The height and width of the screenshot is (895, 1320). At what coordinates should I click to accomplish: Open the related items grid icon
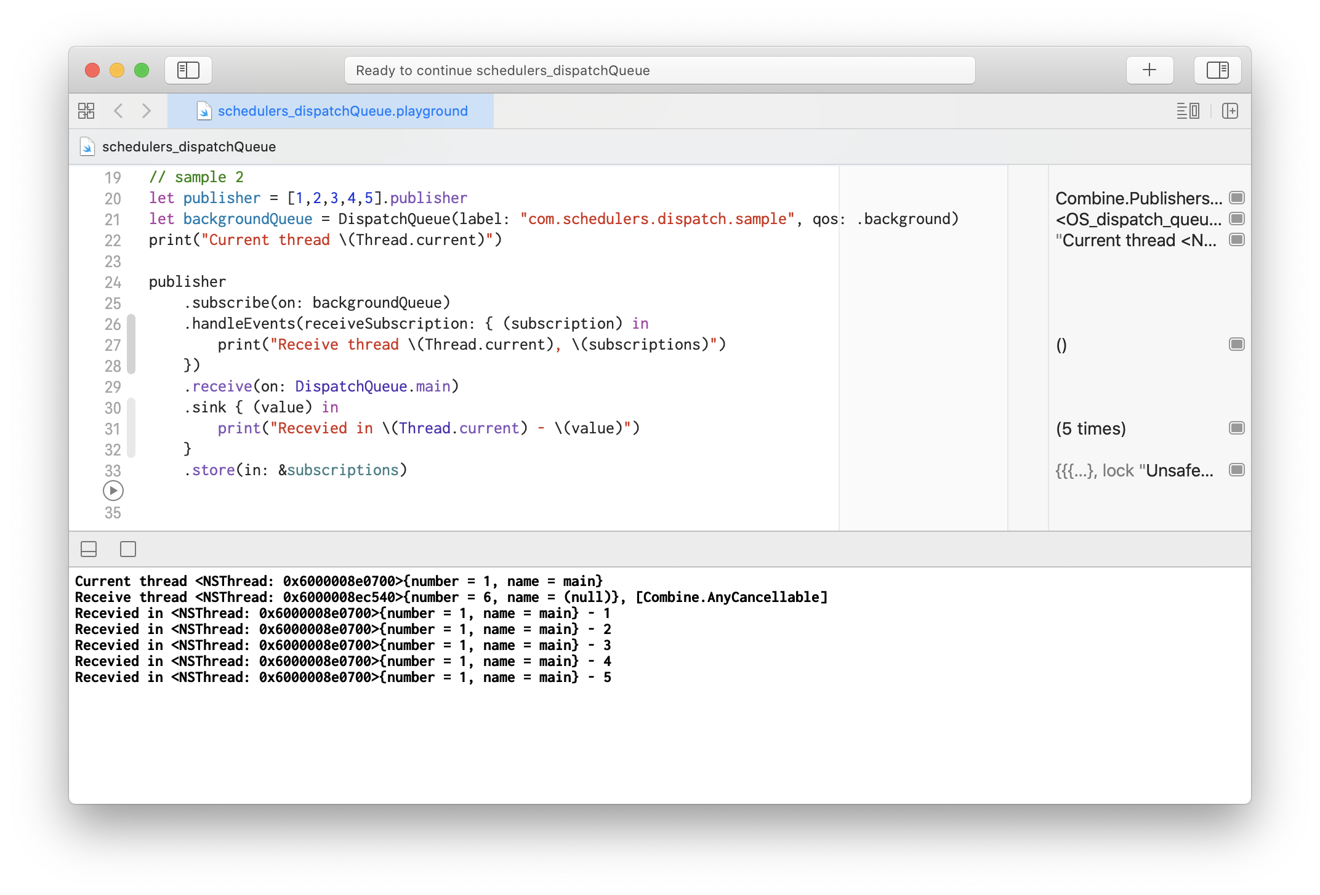coord(86,111)
